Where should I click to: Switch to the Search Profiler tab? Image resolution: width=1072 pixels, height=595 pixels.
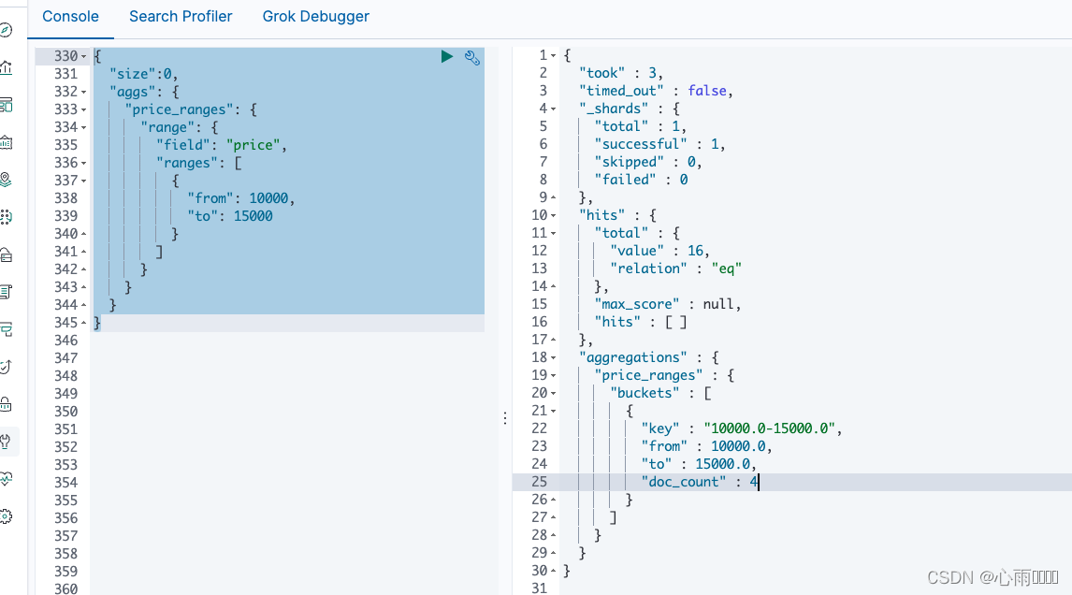click(181, 17)
